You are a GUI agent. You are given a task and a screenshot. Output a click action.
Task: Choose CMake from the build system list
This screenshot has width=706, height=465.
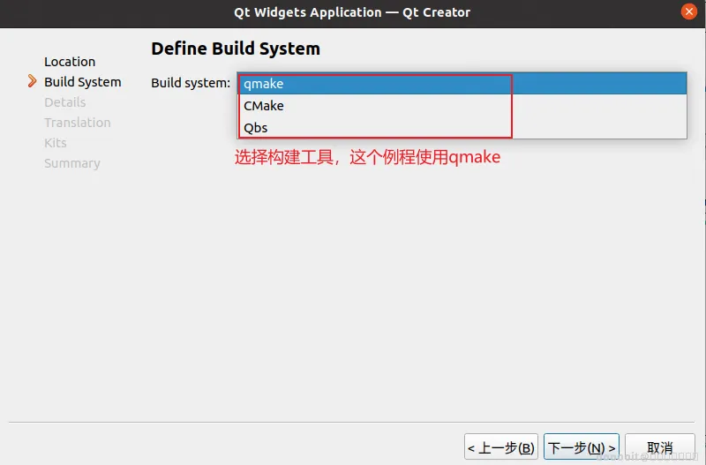(x=462, y=105)
